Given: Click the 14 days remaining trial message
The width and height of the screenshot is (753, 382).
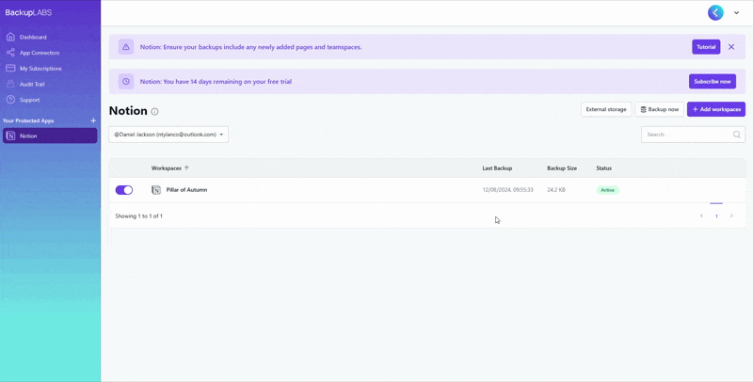Looking at the screenshot, I should pos(216,82).
